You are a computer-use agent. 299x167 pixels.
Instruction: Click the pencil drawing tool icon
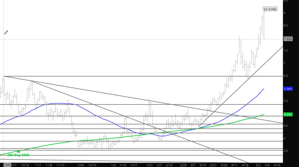click(x=6, y=32)
